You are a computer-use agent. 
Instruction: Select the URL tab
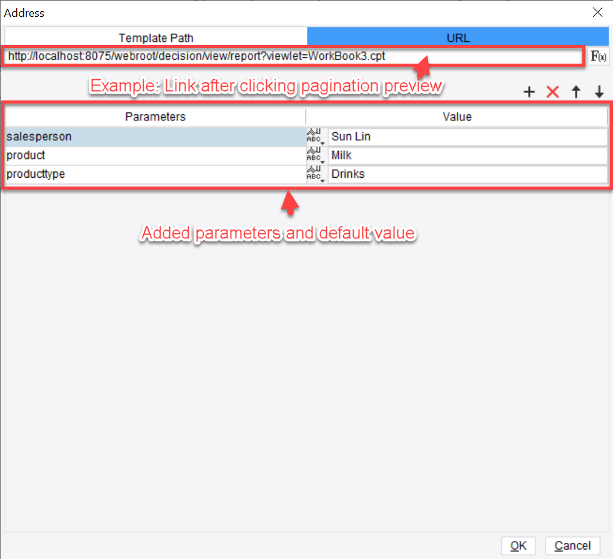pos(458,37)
